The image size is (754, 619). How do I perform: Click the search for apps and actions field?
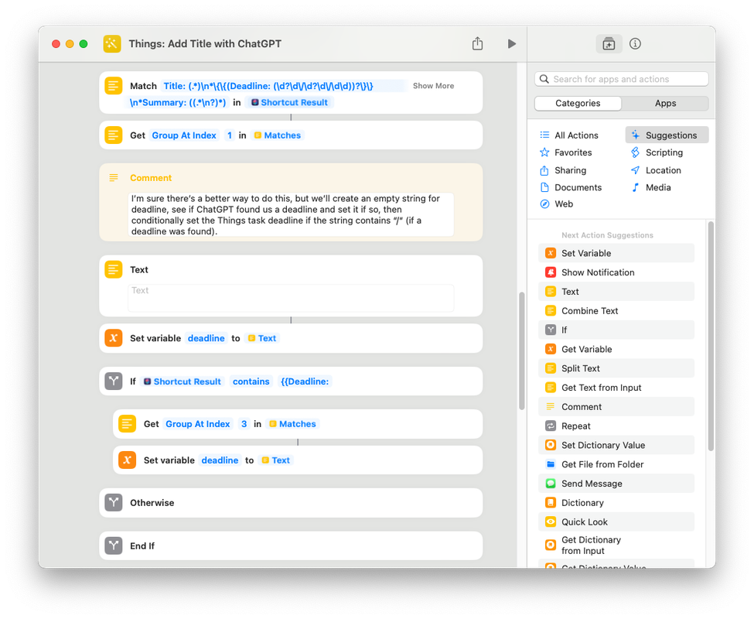tap(621, 79)
